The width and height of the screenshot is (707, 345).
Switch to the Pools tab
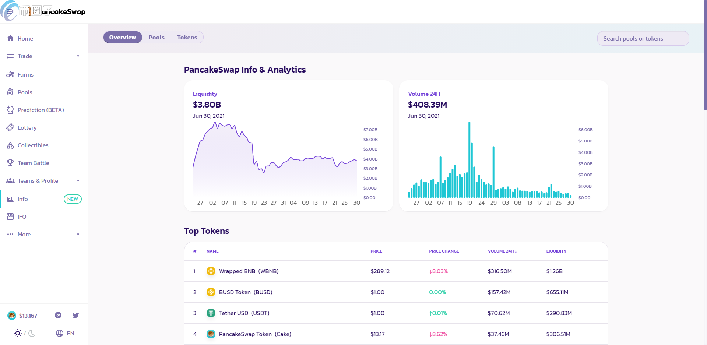pos(156,37)
